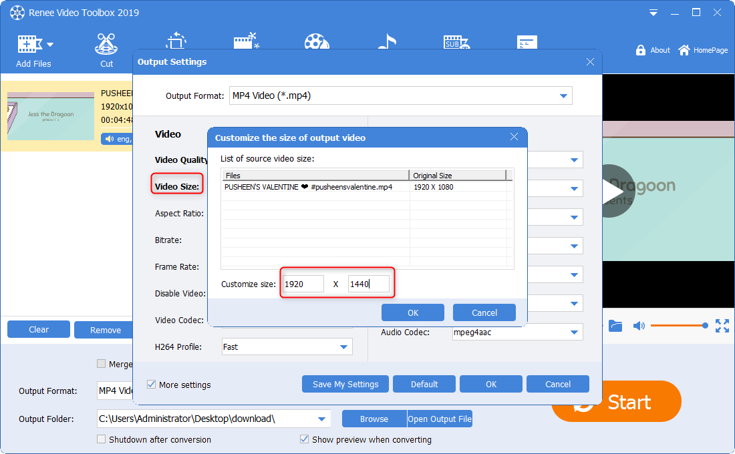Open the folder icon below the preview
The image size is (735, 454).
pyautogui.click(x=615, y=326)
